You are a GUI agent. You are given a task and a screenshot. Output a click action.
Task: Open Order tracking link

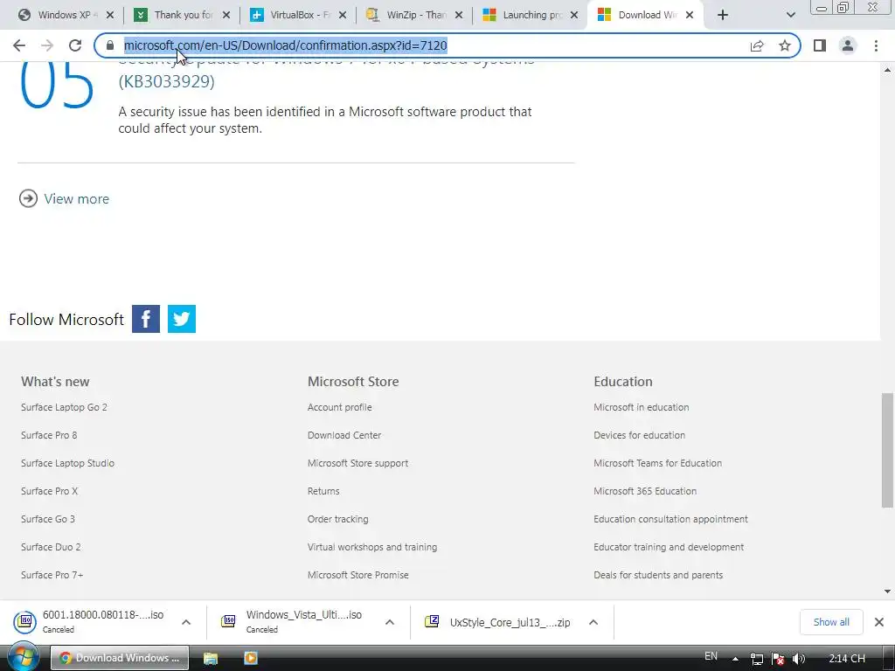(x=338, y=519)
